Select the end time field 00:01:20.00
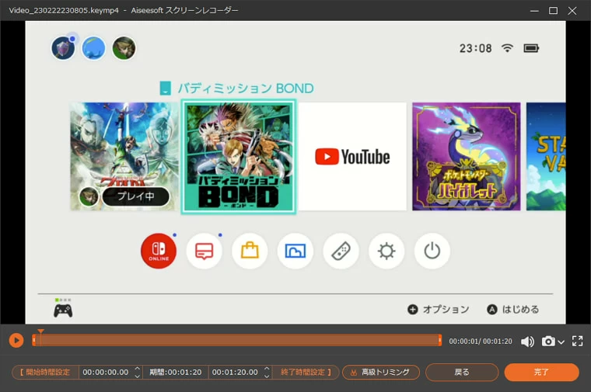Viewport: 591px width, 392px height. (x=235, y=372)
